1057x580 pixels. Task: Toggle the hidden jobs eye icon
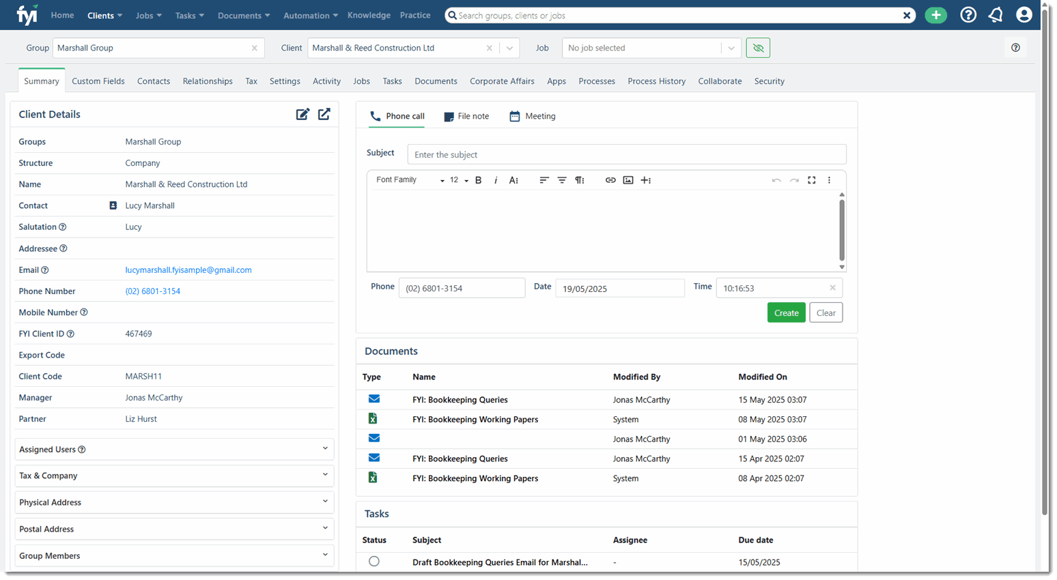click(x=758, y=48)
